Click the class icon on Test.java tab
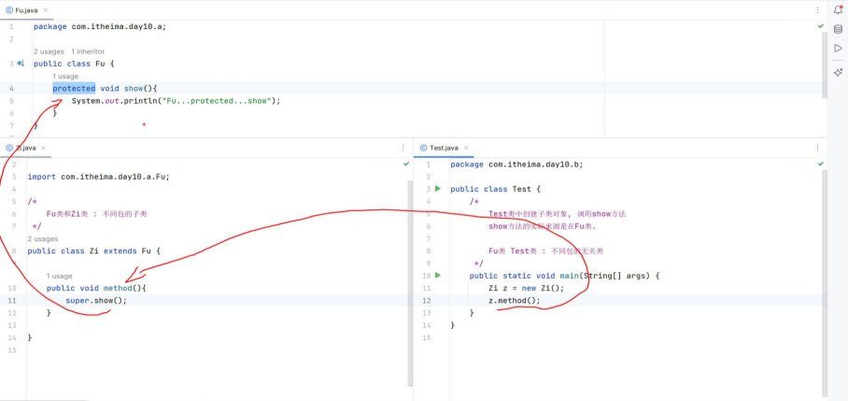The image size is (848, 401). click(x=423, y=148)
